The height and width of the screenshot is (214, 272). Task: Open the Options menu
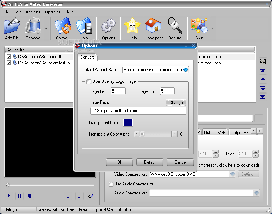(x=52, y=12)
